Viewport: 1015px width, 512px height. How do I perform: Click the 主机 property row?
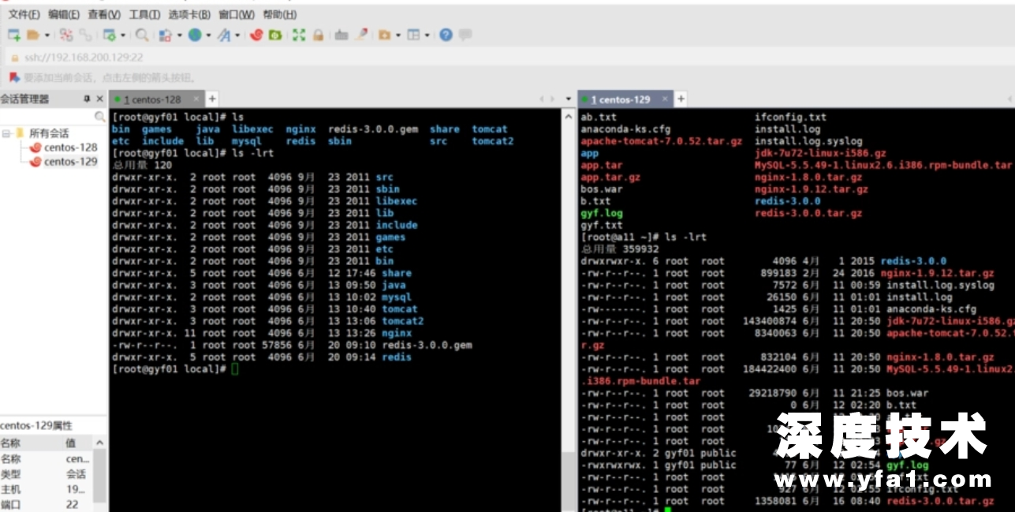[46, 489]
